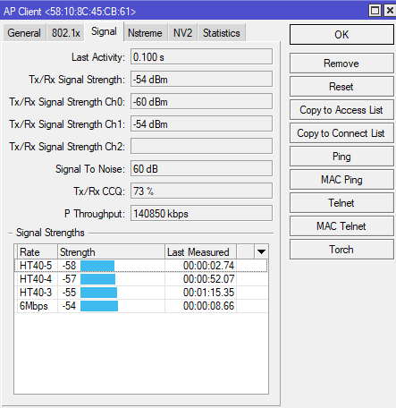Open MAC Telnet to the client

pyautogui.click(x=341, y=226)
